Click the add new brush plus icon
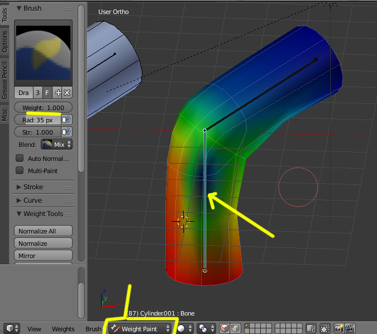This screenshot has height=334, width=377. tap(58, 93)
